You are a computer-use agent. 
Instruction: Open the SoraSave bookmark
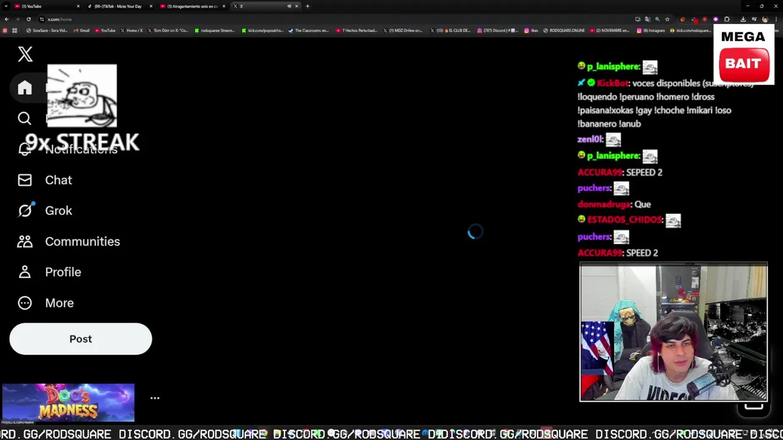(46, 30)
